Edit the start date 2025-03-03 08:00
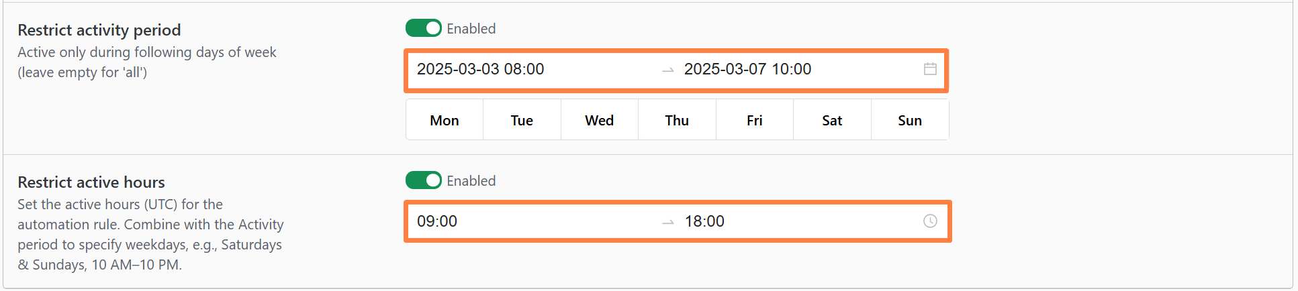The image size is (1298, 291). tap(481, 69)
